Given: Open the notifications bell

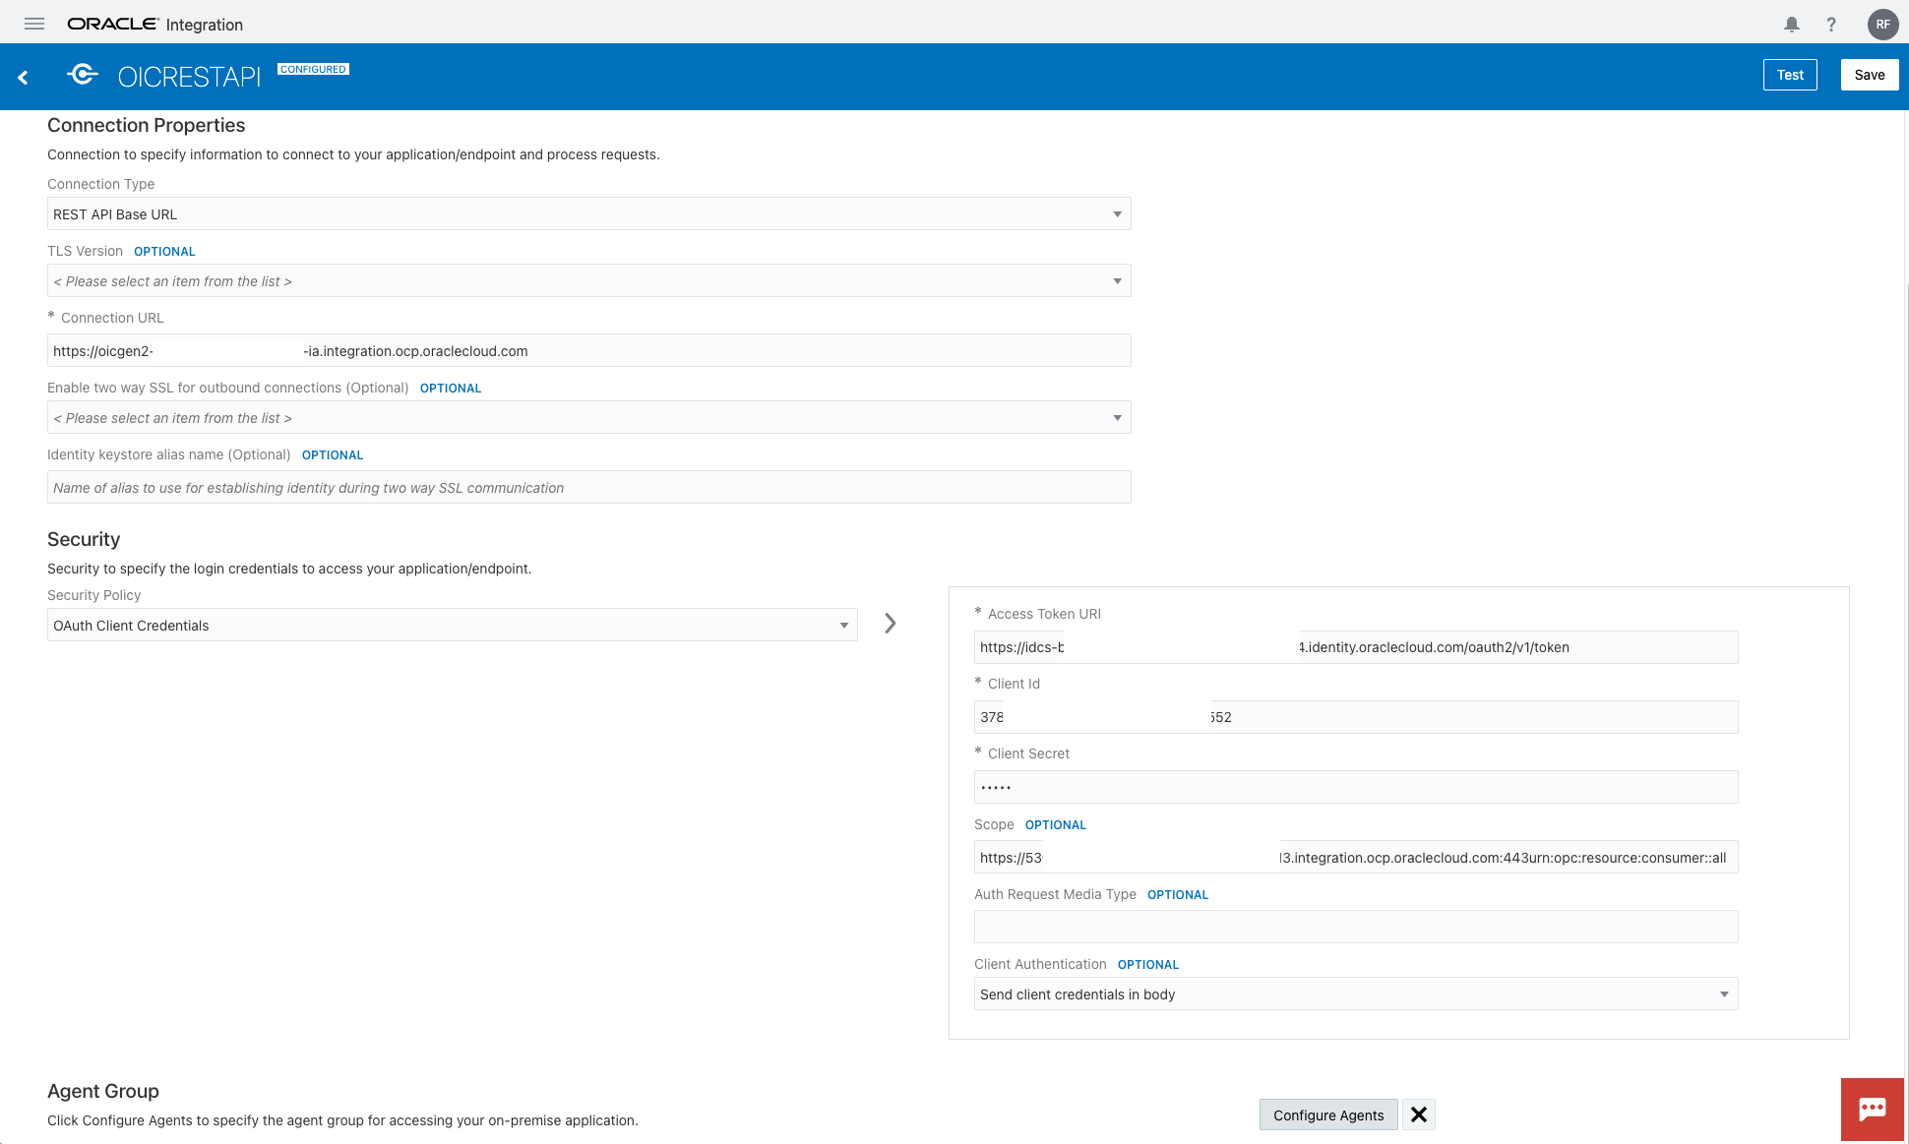Looking at the screenshot, I should (1792, 23).
